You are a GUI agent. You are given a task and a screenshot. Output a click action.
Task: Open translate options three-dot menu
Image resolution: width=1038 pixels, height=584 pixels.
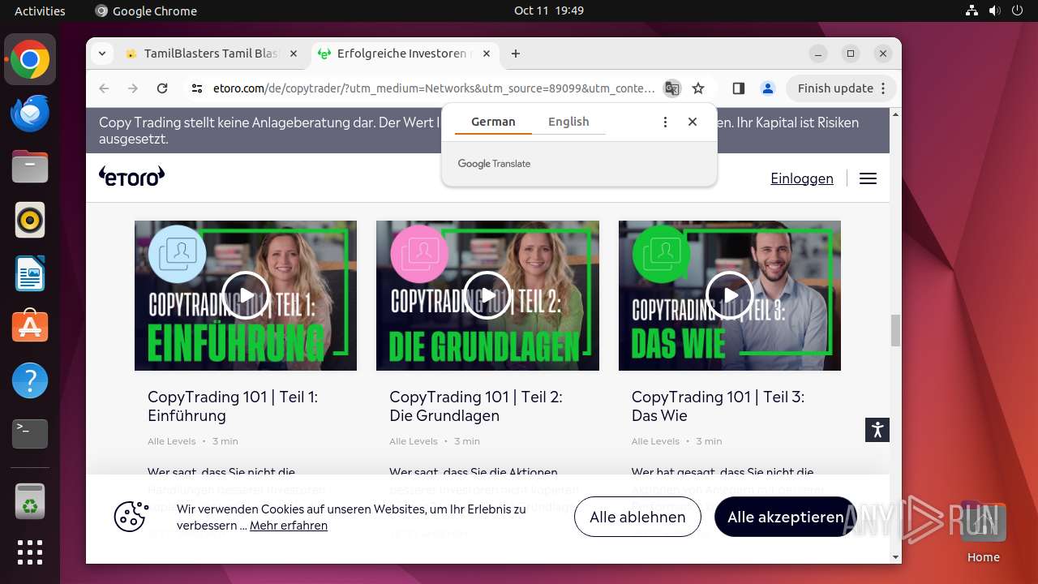665,122
